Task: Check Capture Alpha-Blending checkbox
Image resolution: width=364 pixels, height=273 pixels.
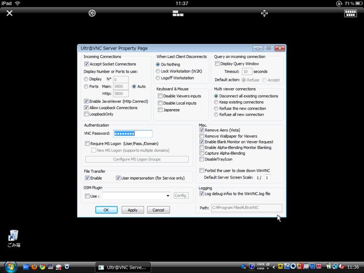Action: pos(201,153)
